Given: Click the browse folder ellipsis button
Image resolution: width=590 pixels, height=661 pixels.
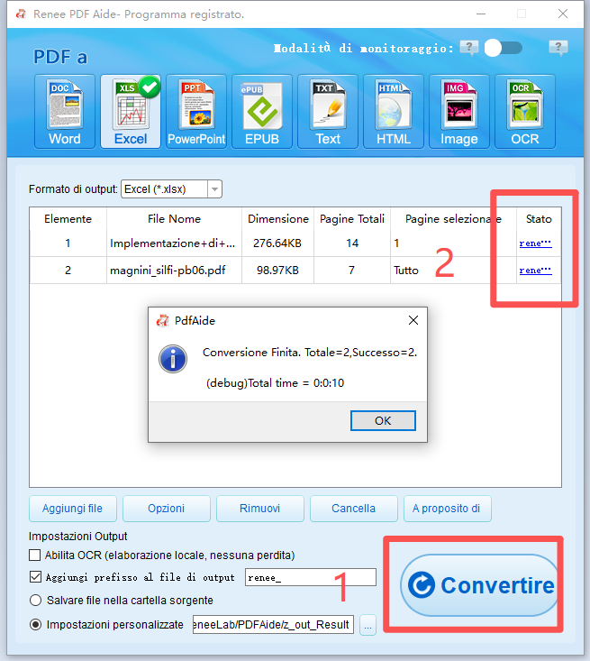Looking at the screenshot, I should [368, 625].
